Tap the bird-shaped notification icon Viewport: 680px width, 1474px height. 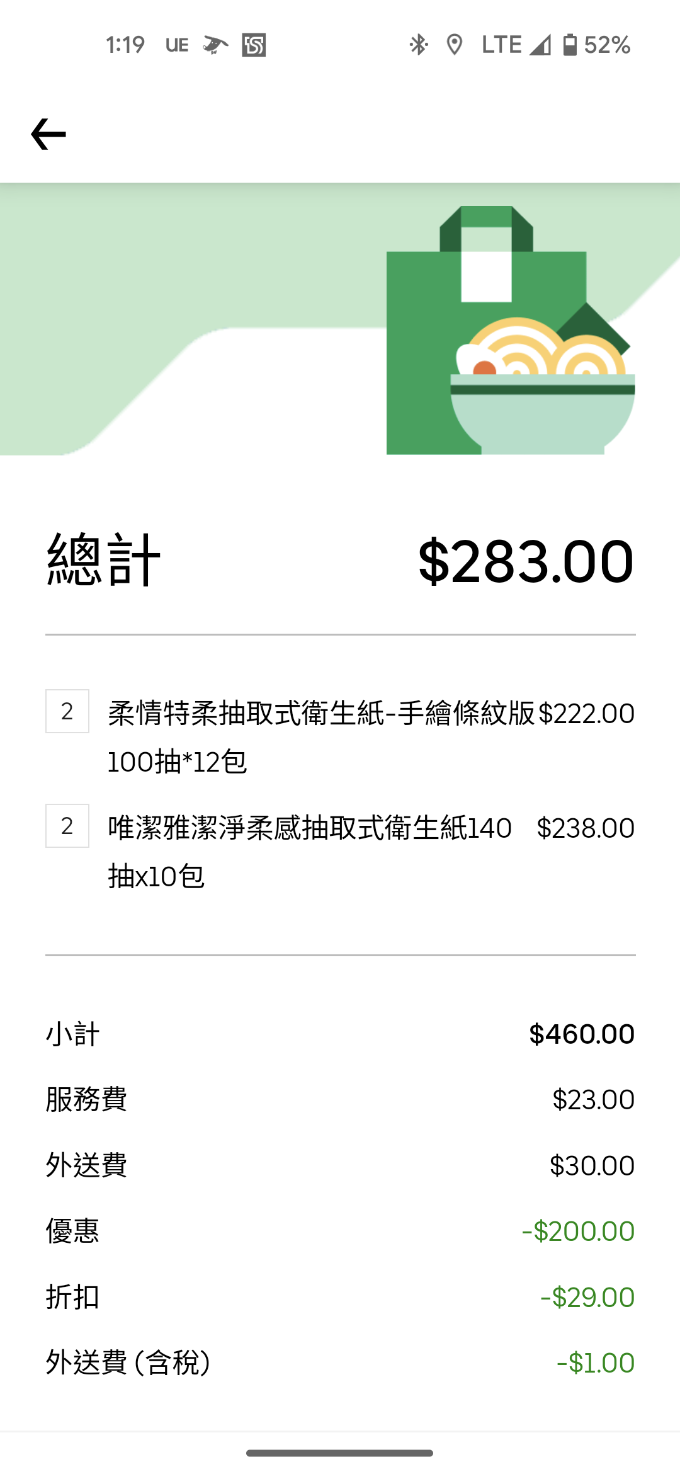215,45
